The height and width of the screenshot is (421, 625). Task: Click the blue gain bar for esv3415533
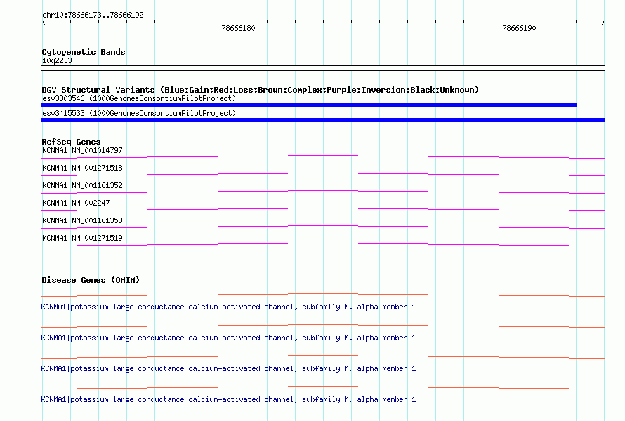[323, 120]
